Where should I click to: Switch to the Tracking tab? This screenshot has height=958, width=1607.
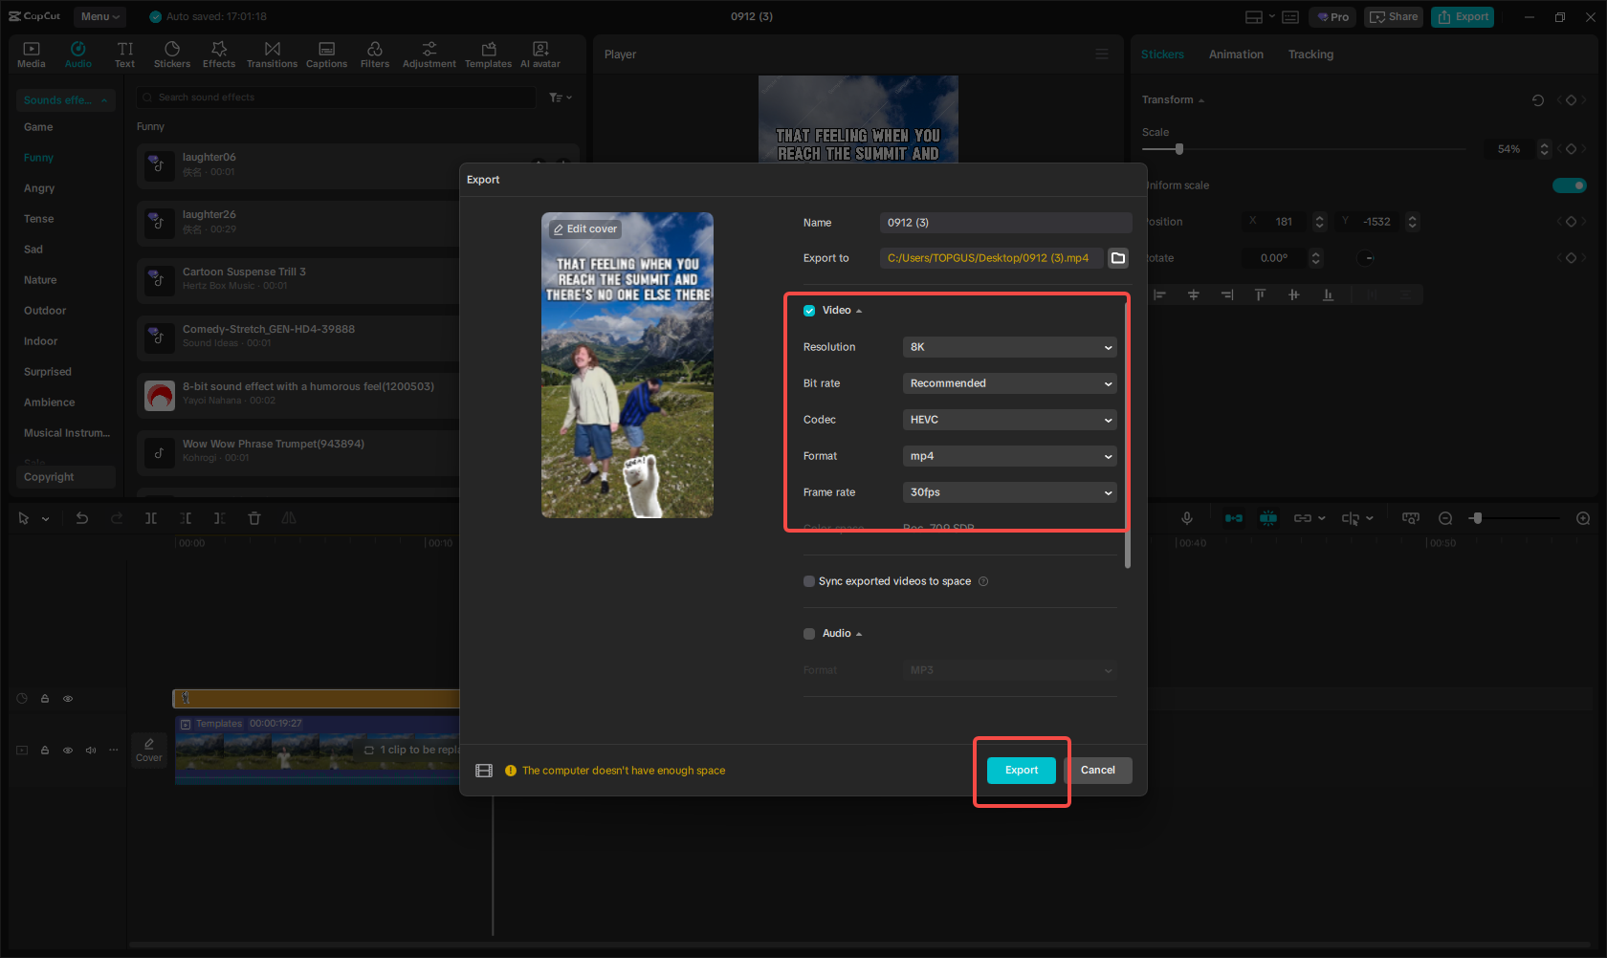click(x=1310, y=54)
